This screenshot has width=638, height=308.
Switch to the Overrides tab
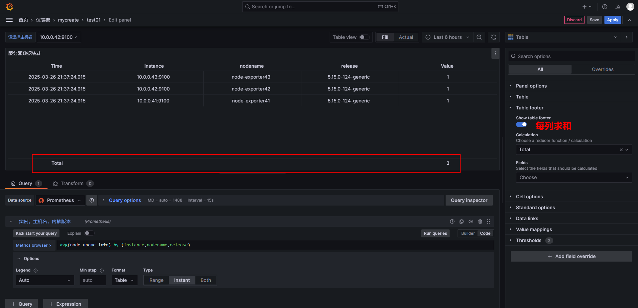603,69
